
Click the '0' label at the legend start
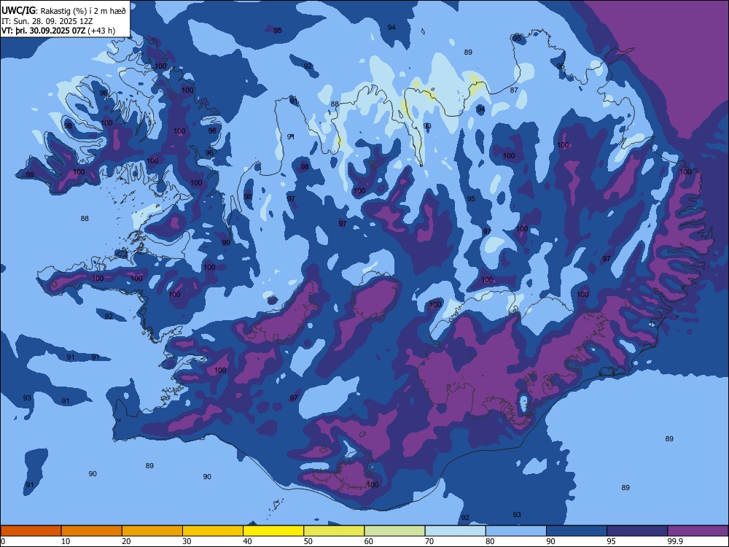[3, 541]
